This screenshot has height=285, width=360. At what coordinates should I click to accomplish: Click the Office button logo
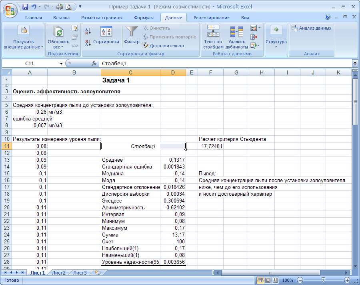coord(10,10)
